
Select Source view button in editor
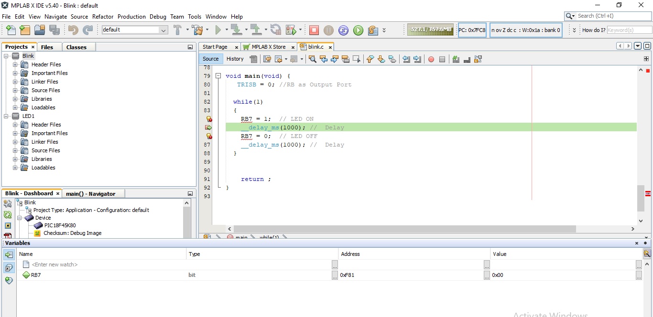(x=210, y=59)
